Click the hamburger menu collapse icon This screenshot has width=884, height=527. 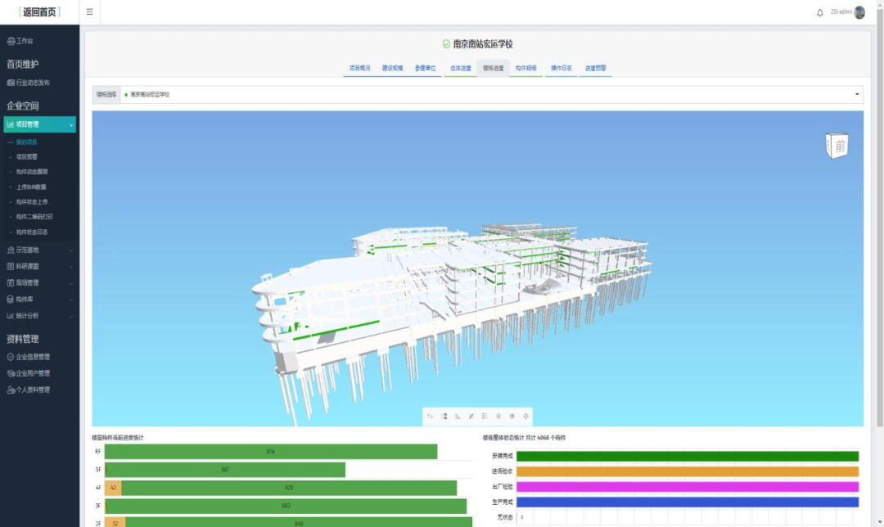point(89,12)
